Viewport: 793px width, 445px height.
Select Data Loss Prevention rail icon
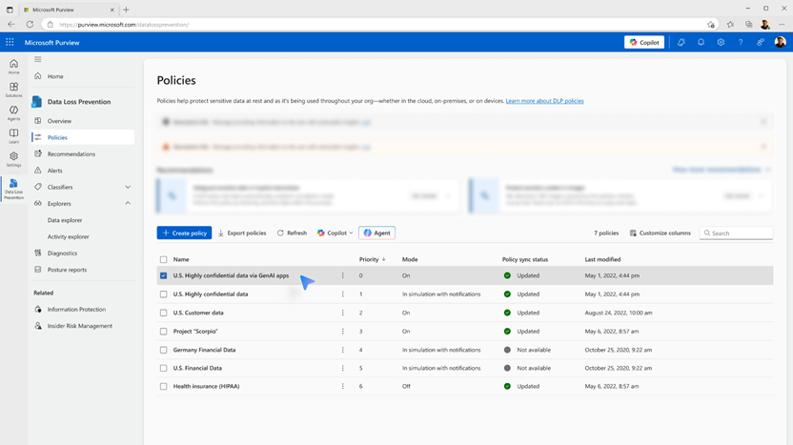tap(13, 189)
